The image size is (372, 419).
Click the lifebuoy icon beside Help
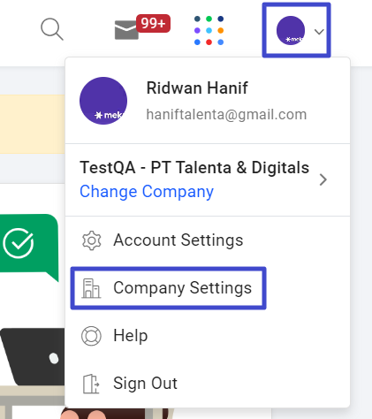91,336
